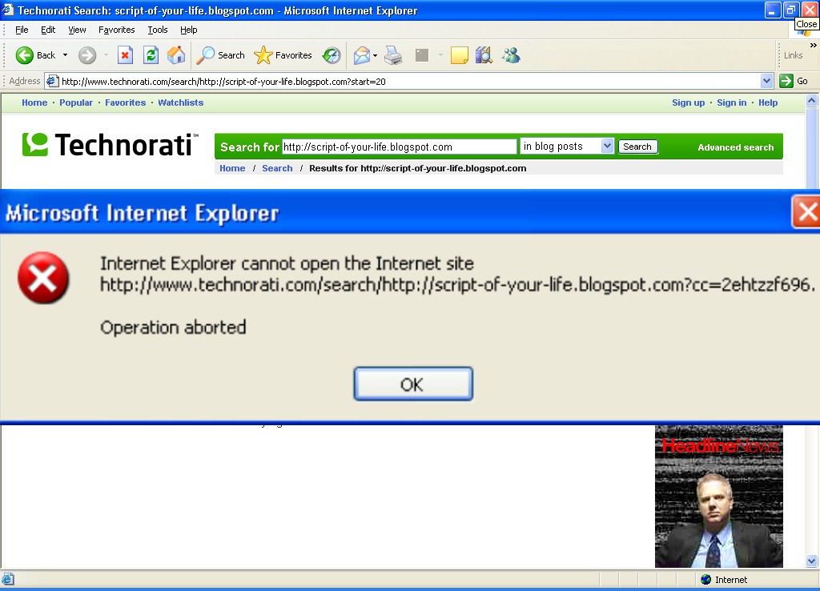820x591 pixels.
Task: Click the Print icon
Action: pos(393,55)
